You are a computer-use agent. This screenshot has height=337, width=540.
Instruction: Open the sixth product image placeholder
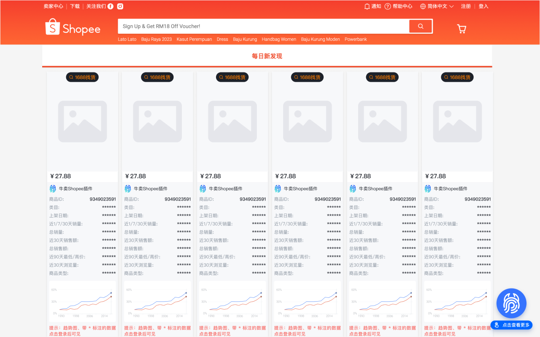pyautogui.click(x=457, y=121)
